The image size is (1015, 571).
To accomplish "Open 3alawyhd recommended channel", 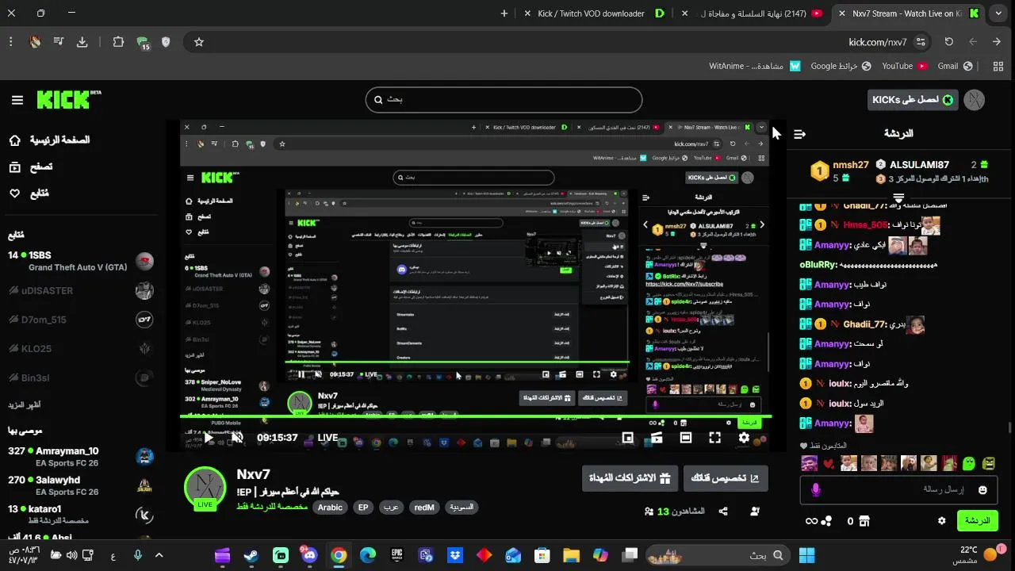I will tap(79, 485).
